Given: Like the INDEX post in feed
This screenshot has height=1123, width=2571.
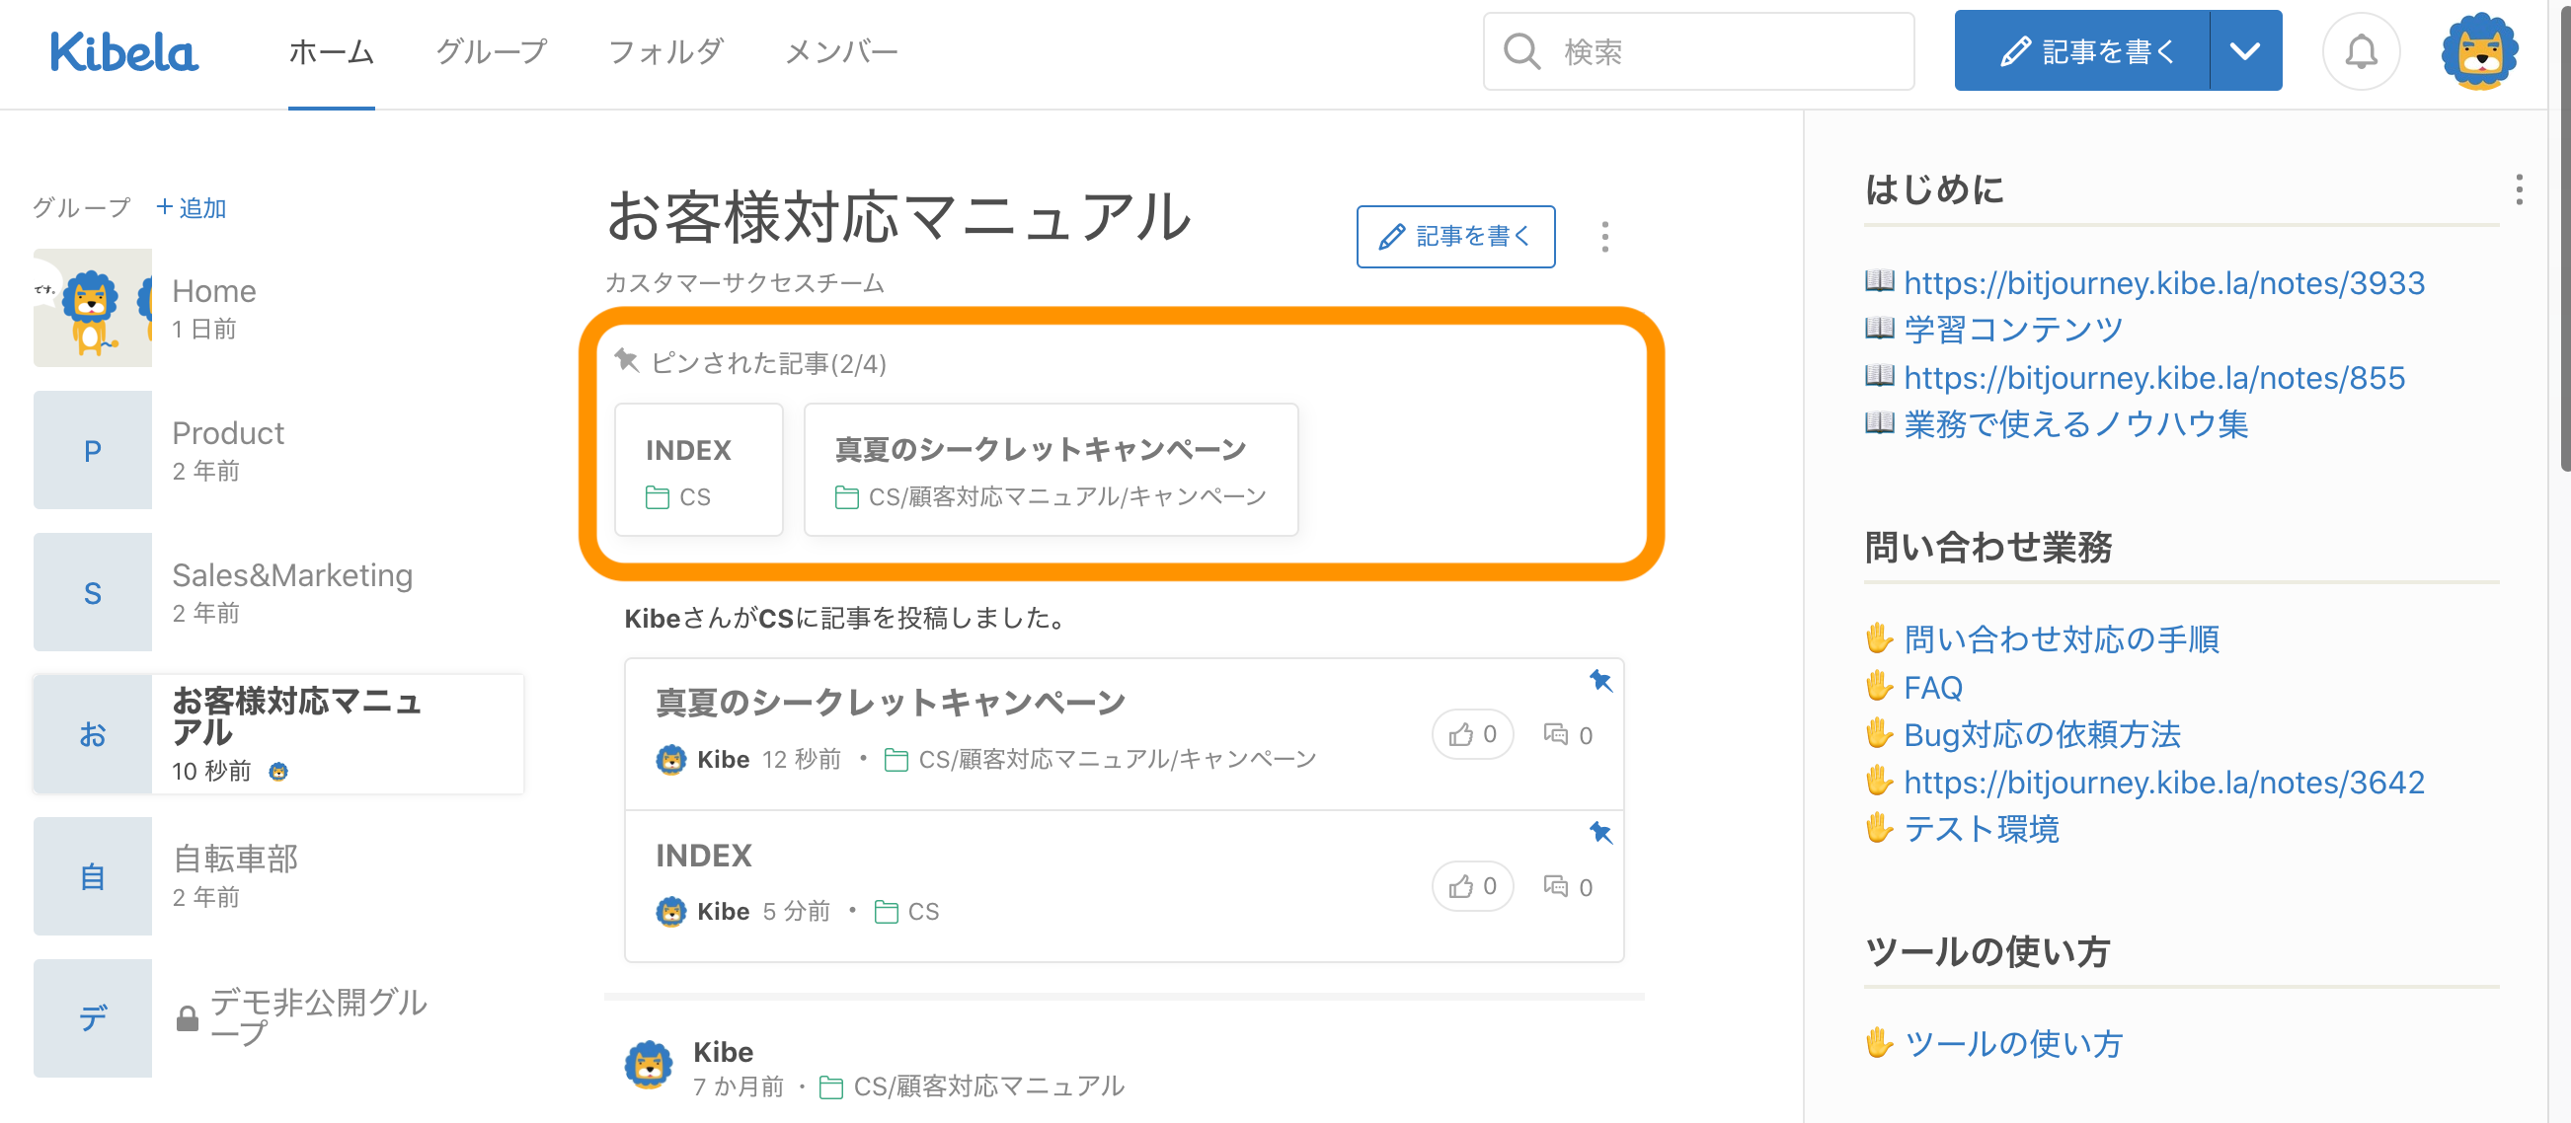Looking at the screenshot, I should click(x=1472, y=886).
